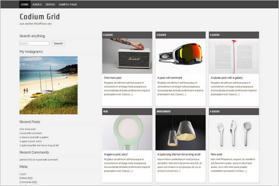Open sidebar link 'A quite long title but not so long at all!'
279x186 pixels.
tap(39, 145)
